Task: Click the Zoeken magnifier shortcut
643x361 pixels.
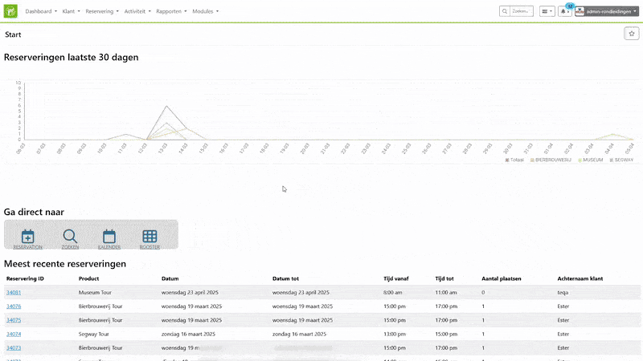Action: tap(70, 237)
